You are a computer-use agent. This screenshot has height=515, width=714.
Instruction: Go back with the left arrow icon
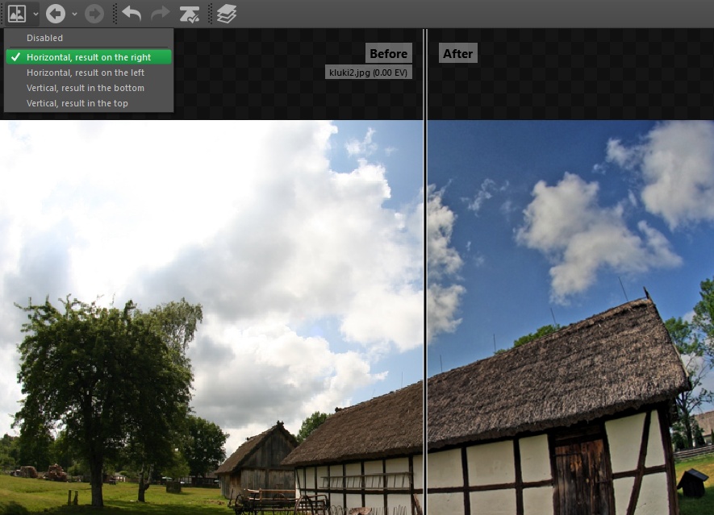(56, 14)
